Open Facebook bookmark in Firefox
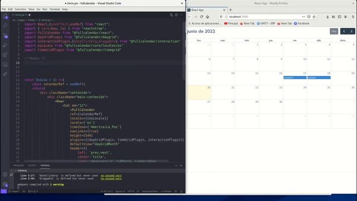Image resolution: width=357 pixels, height=201 pixels. (301, 23)
